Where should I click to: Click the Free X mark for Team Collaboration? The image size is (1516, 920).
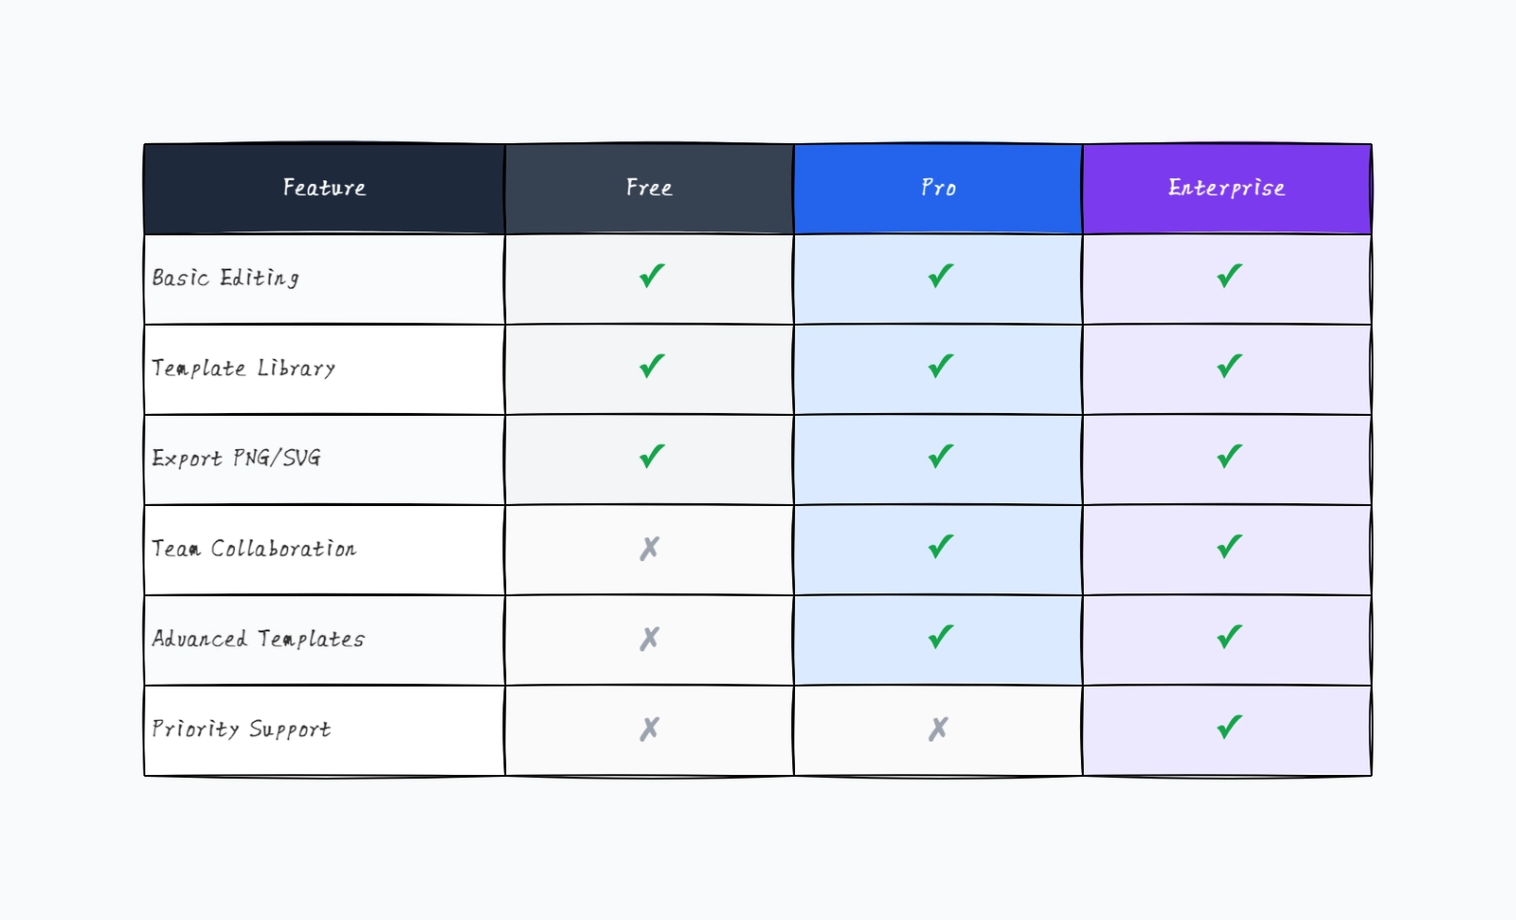click(649, 549)
